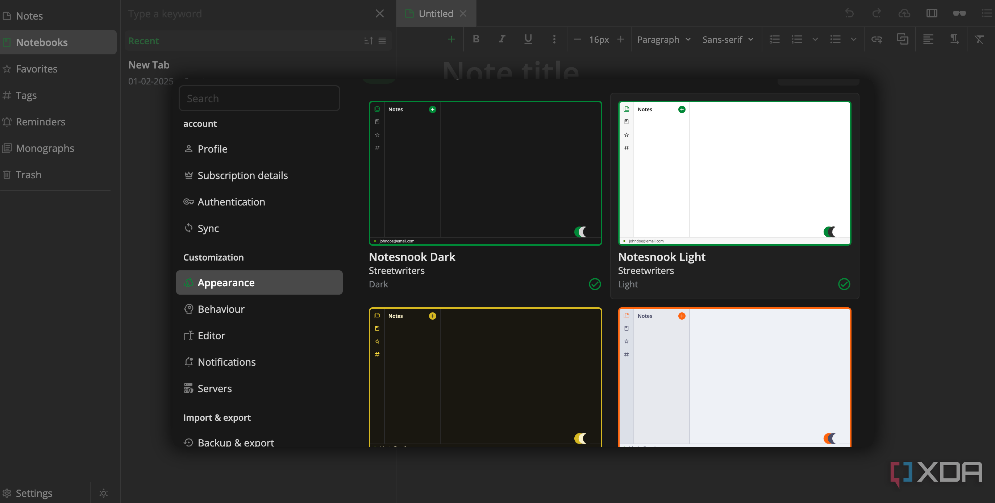Clear formatting with the crossed T icon
This screenshot has height=503, width=995.
click(x=979, y=39)
